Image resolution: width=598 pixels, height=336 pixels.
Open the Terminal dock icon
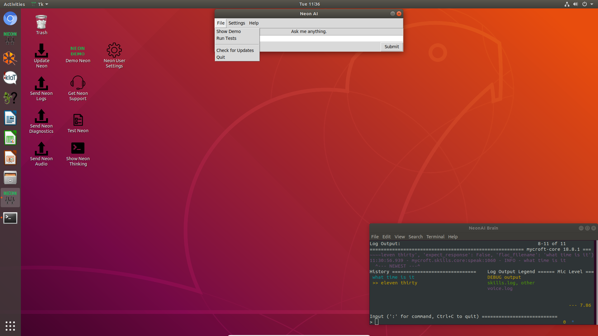pyautogui.click(x=10, y=218)
